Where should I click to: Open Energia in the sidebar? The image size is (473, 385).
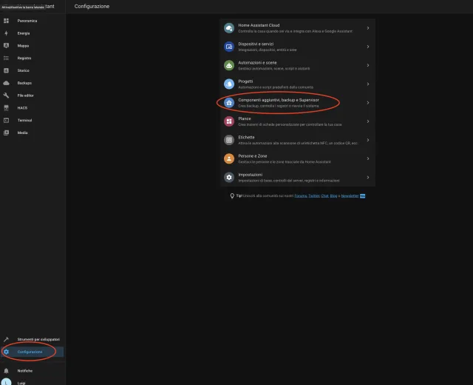pos(24,33)
